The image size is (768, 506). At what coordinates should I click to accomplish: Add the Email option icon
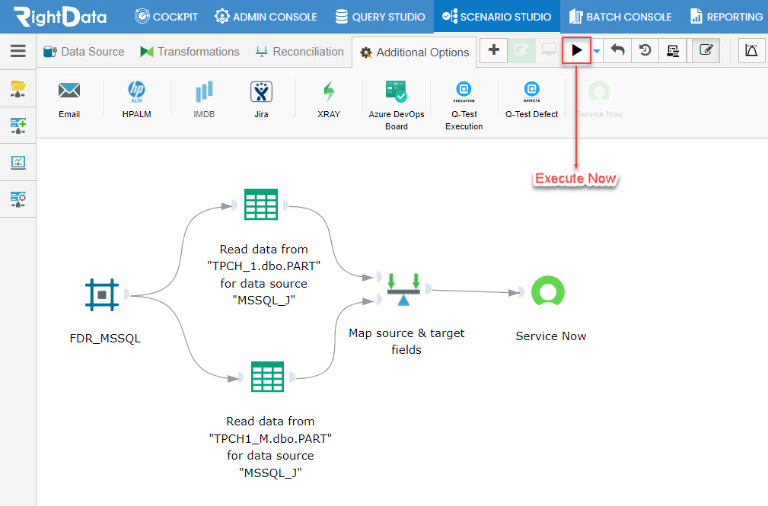[69, 91]
